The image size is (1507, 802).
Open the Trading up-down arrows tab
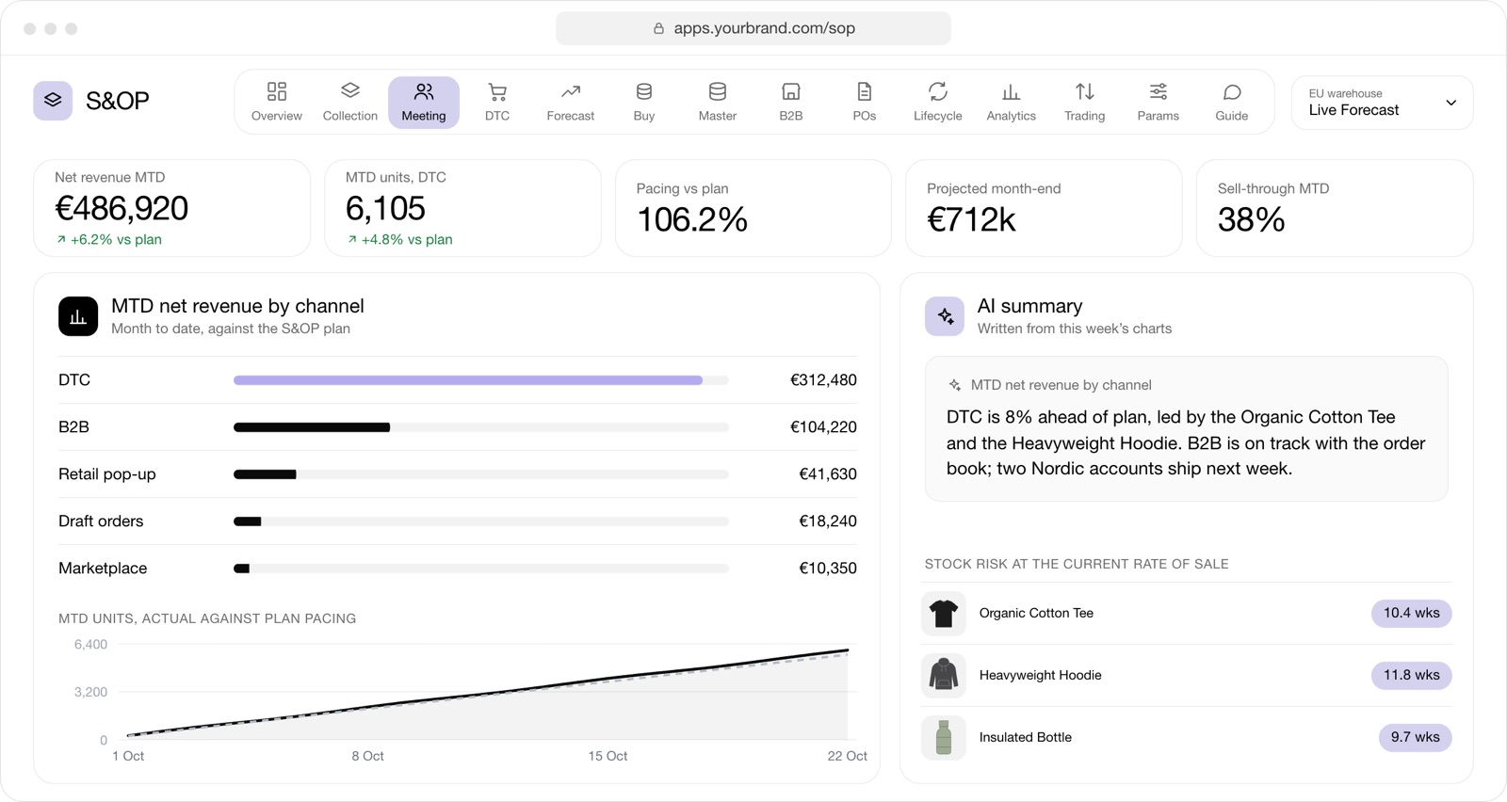click(1085, 103)
